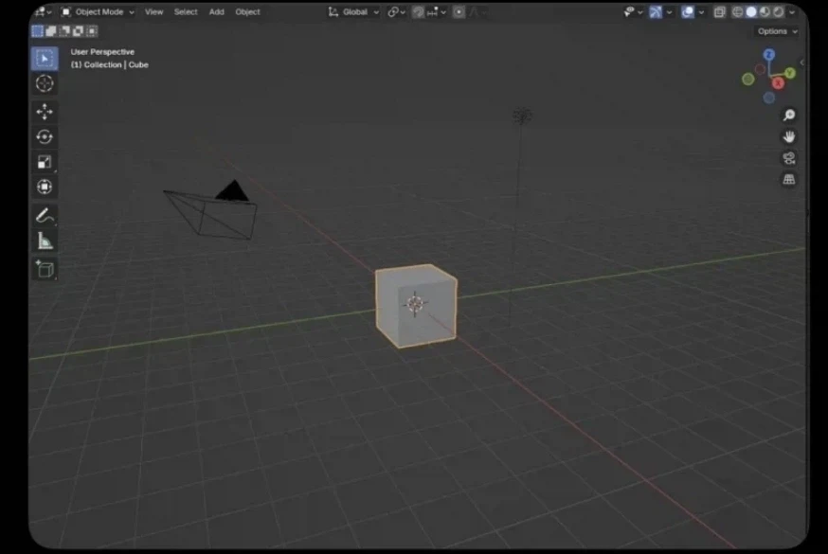The width and height of the screenshot is (828, 554).
Task: Enable snapping magnet toggle
Action: [x=418, y=11]
